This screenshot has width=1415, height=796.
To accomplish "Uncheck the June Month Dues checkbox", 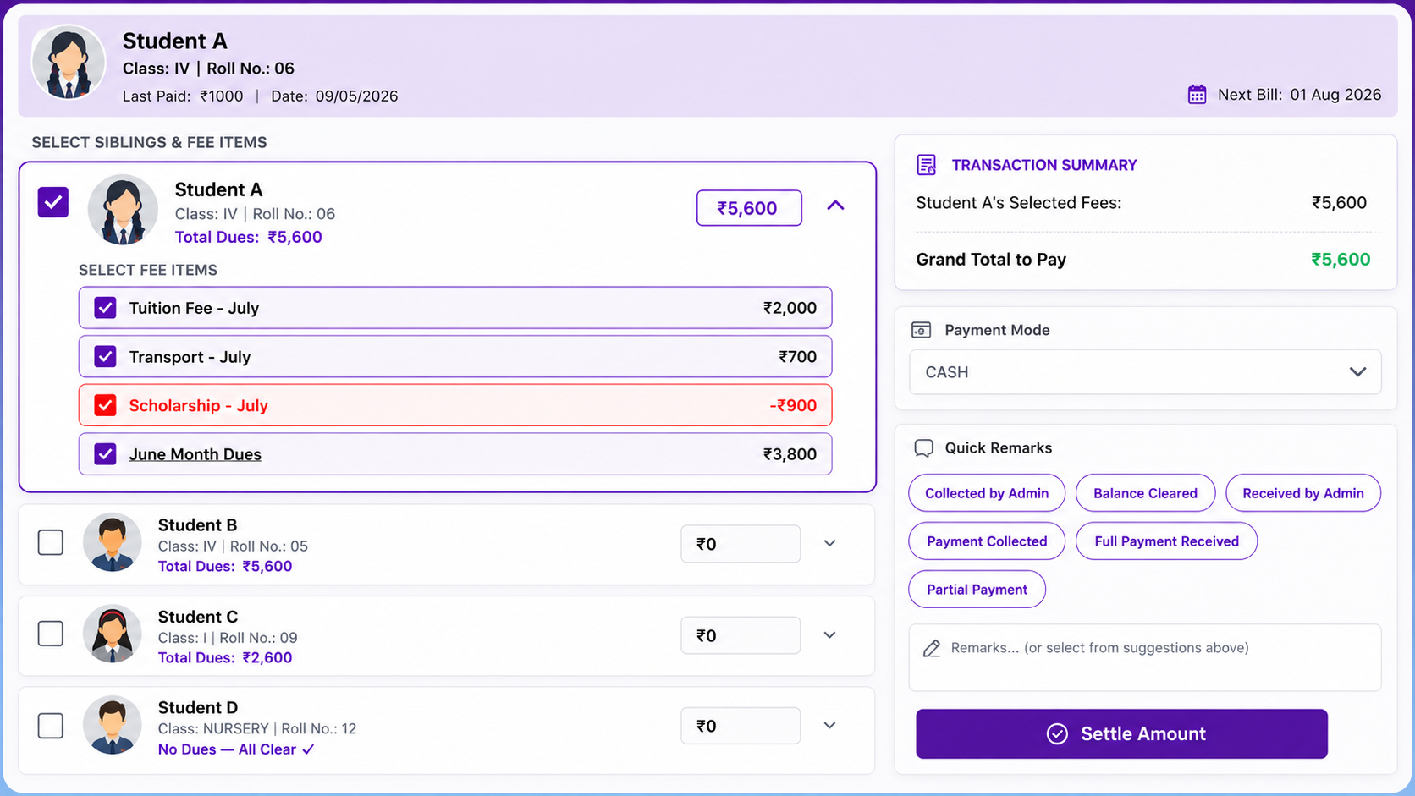I will pos(105,454).
